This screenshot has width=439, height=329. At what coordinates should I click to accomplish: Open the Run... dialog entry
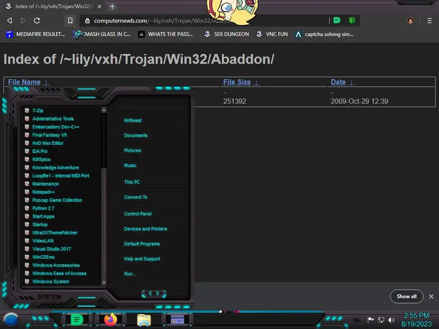pos(130,274)
